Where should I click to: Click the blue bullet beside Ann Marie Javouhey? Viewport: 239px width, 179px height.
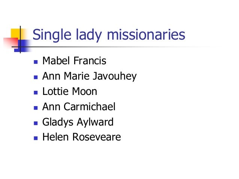(x=36, y=77)
